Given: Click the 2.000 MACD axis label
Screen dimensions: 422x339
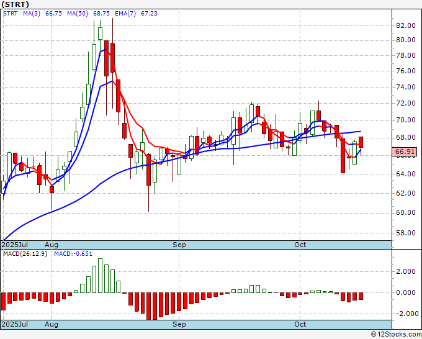Looking at the screenshot, I should [405, 271].
